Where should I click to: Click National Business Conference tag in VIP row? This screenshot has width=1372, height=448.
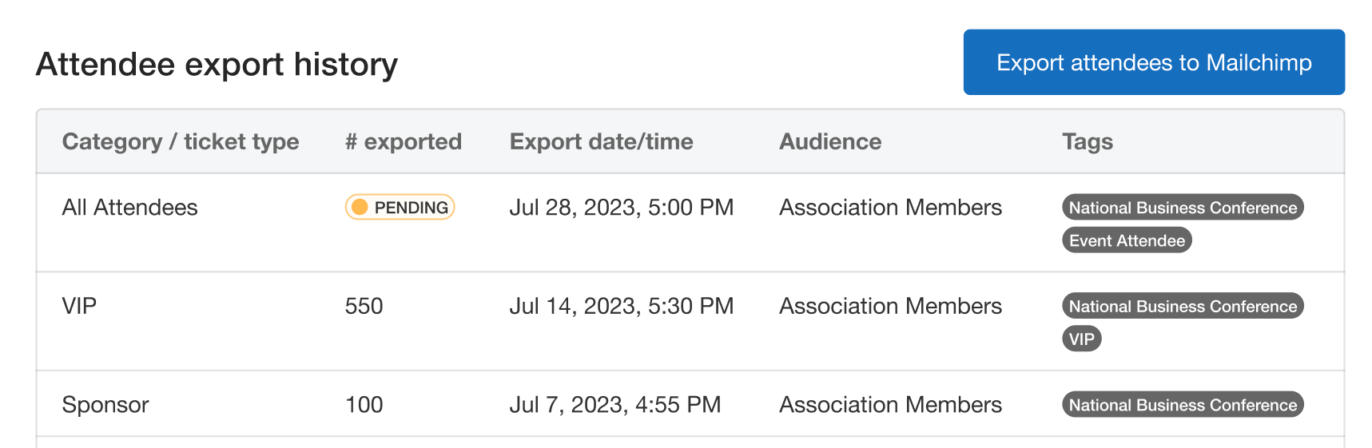(1182, 307)
